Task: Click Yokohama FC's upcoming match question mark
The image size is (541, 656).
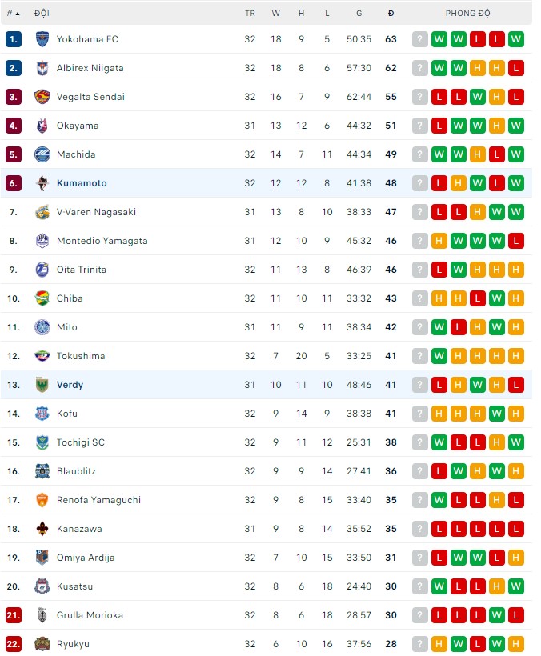Action: [x=419, y=39]
